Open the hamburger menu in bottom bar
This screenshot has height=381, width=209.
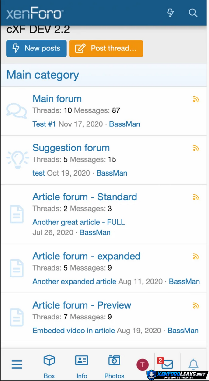pos(17,364)
